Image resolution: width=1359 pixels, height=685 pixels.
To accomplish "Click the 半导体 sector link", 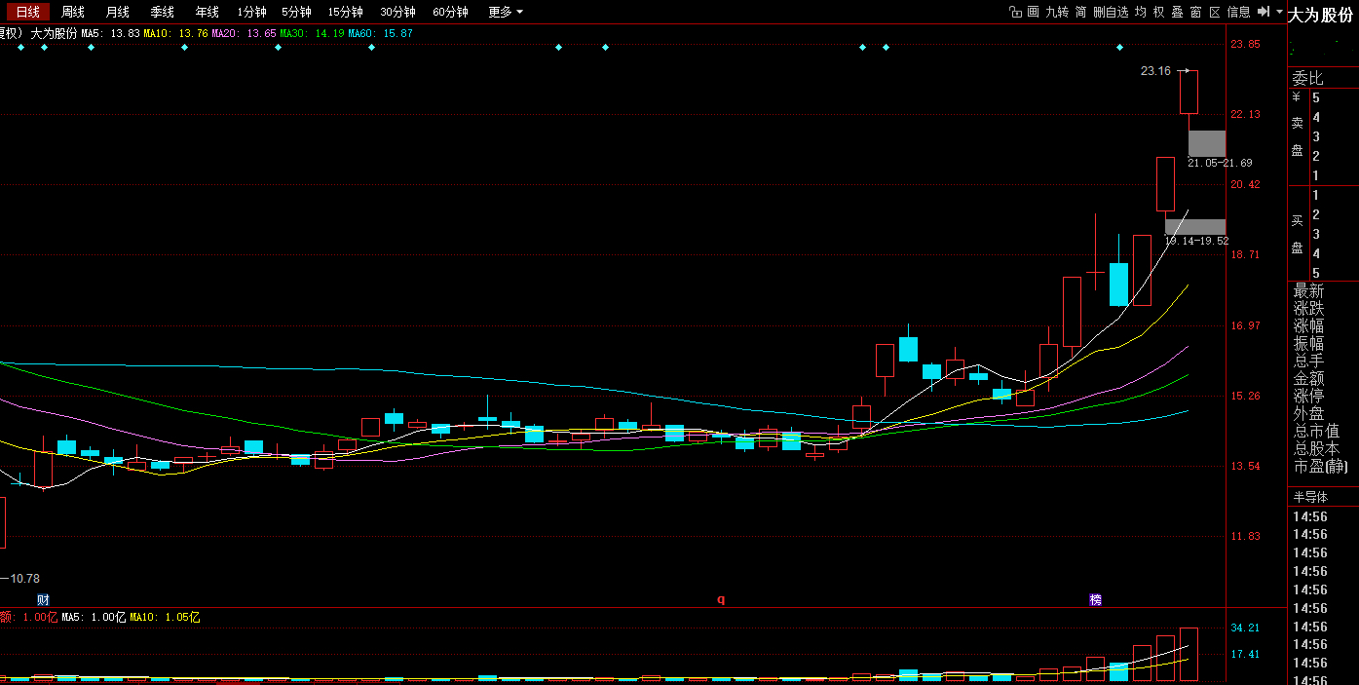I will tap(1311, 497).
